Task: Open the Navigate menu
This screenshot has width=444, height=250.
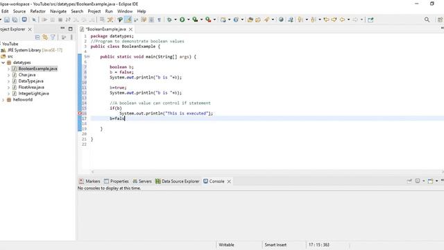Action: click(x=58, y=11)
